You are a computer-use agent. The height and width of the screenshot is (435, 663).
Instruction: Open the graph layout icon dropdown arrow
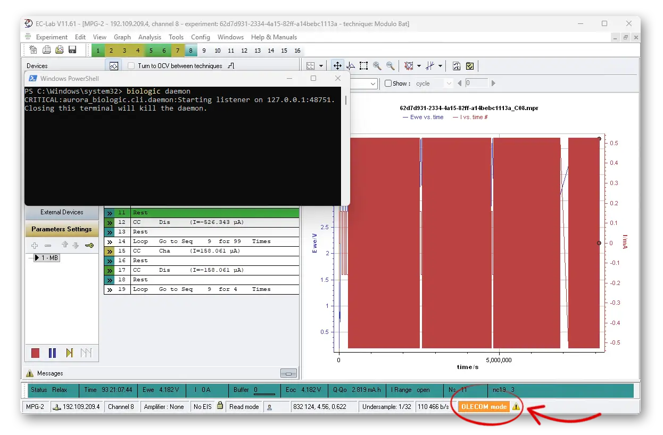point(321,66)
